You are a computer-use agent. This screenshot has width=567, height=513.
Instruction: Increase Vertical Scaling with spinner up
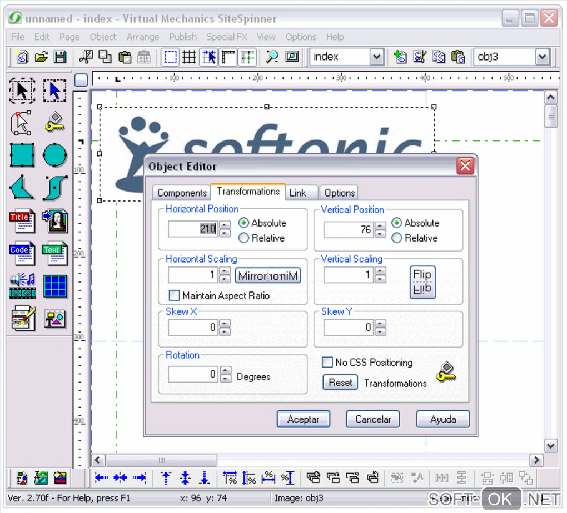380,271
